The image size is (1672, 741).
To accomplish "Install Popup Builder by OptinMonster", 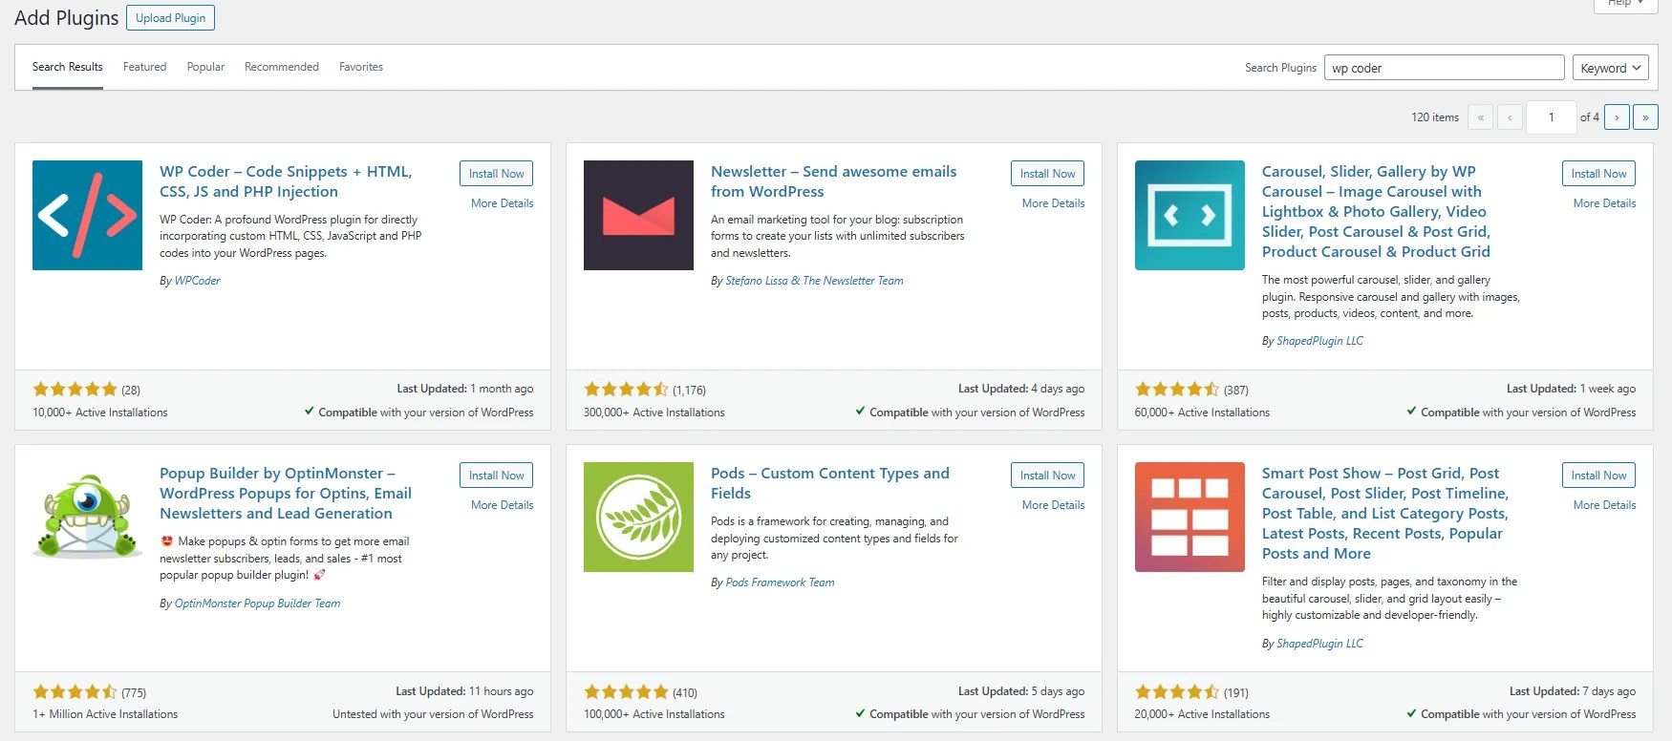I will [x=496, y=476].
